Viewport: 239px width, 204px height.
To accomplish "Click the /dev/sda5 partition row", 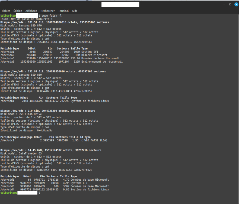I will [61, 61].
